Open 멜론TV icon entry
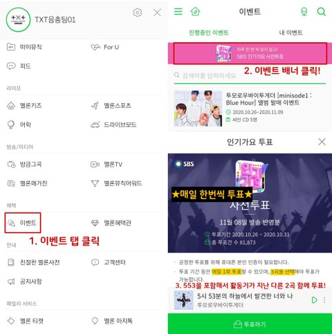Image resolution: width=332 pixels, height=334 pixels. pos(95,165)
